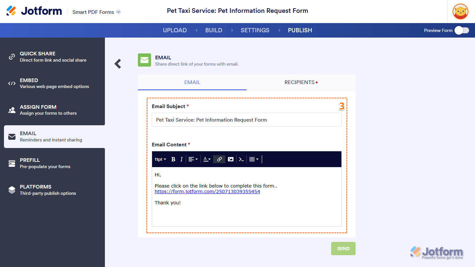Switch to the Recipients tab

point(301,82)
